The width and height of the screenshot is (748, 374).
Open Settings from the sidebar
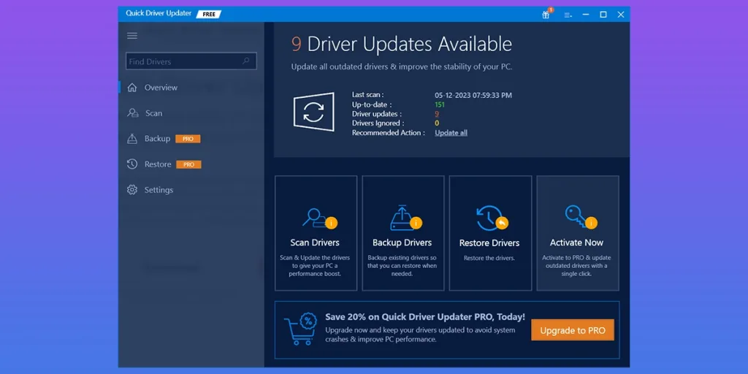pos(159,190)
